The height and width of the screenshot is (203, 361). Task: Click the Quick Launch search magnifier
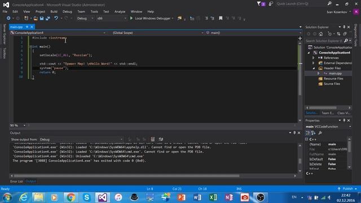click(329, 3)
